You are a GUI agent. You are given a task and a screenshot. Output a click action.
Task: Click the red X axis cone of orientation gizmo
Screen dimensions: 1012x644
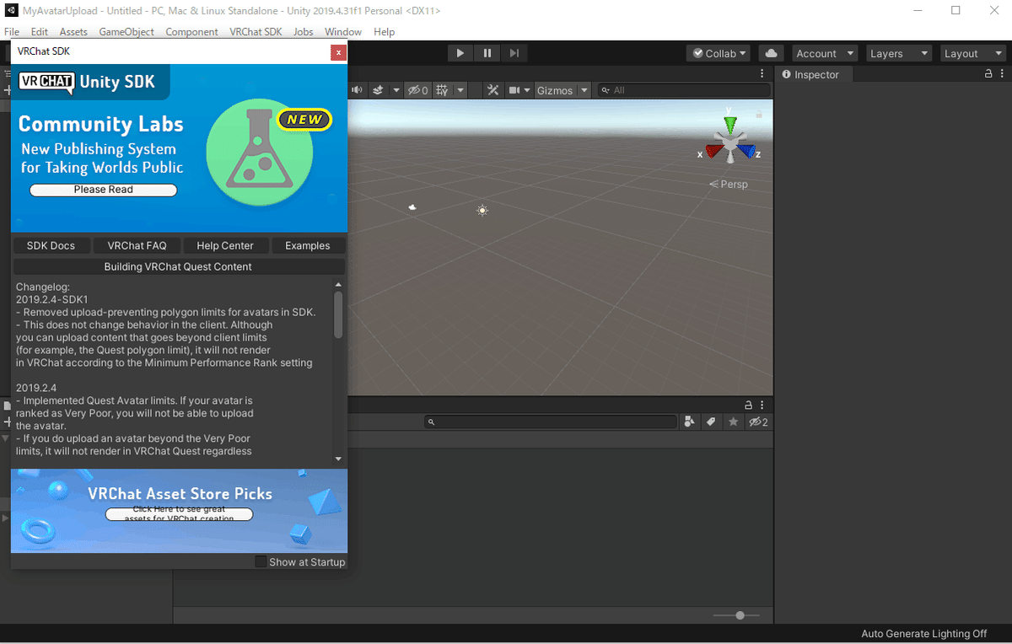[x=713, y=153]
